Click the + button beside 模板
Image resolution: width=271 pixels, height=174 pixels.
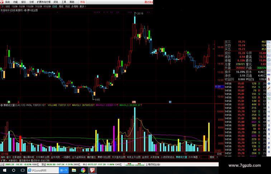pos(217,157)
